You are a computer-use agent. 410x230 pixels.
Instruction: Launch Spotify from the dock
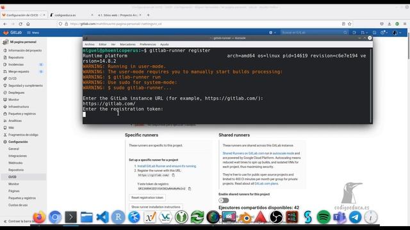[x=324, y=217]
